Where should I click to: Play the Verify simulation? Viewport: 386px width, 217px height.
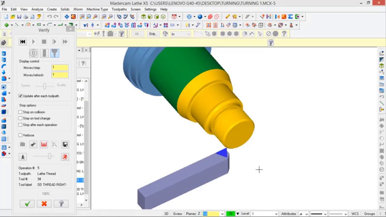pos(33,42)
